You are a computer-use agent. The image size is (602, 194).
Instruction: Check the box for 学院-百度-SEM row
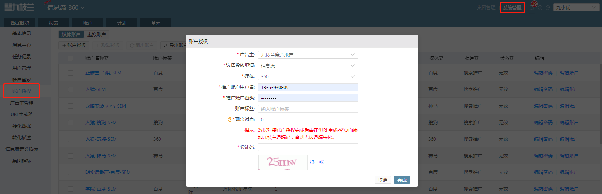click(70, 189)
